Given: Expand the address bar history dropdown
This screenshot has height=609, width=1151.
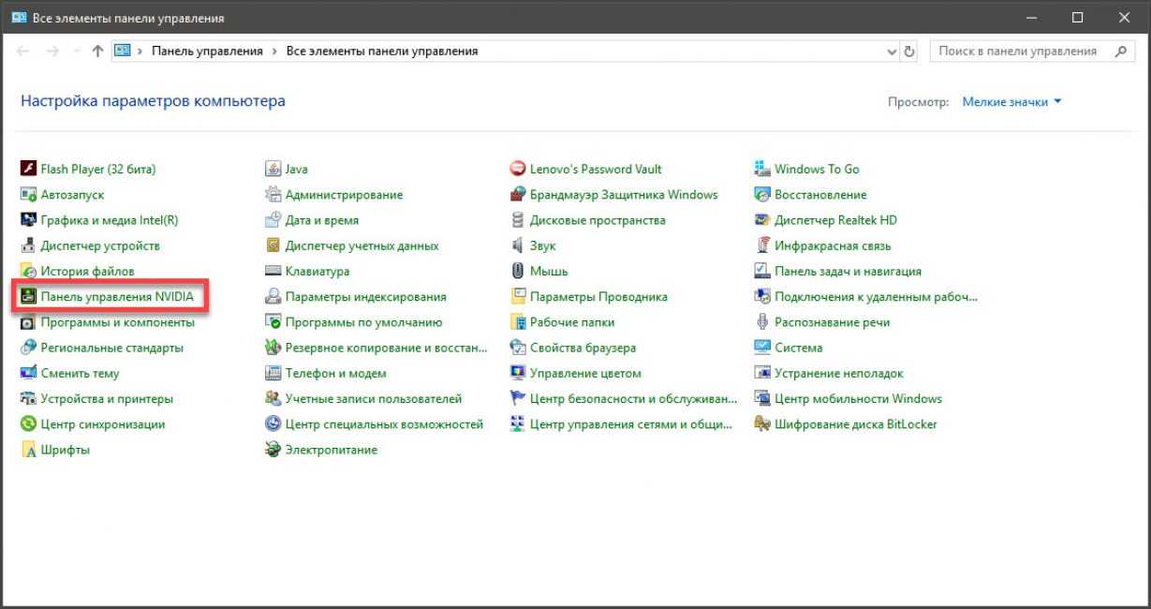Looking at the screenshot, I should pyautogui.click(x=892, y=52).
